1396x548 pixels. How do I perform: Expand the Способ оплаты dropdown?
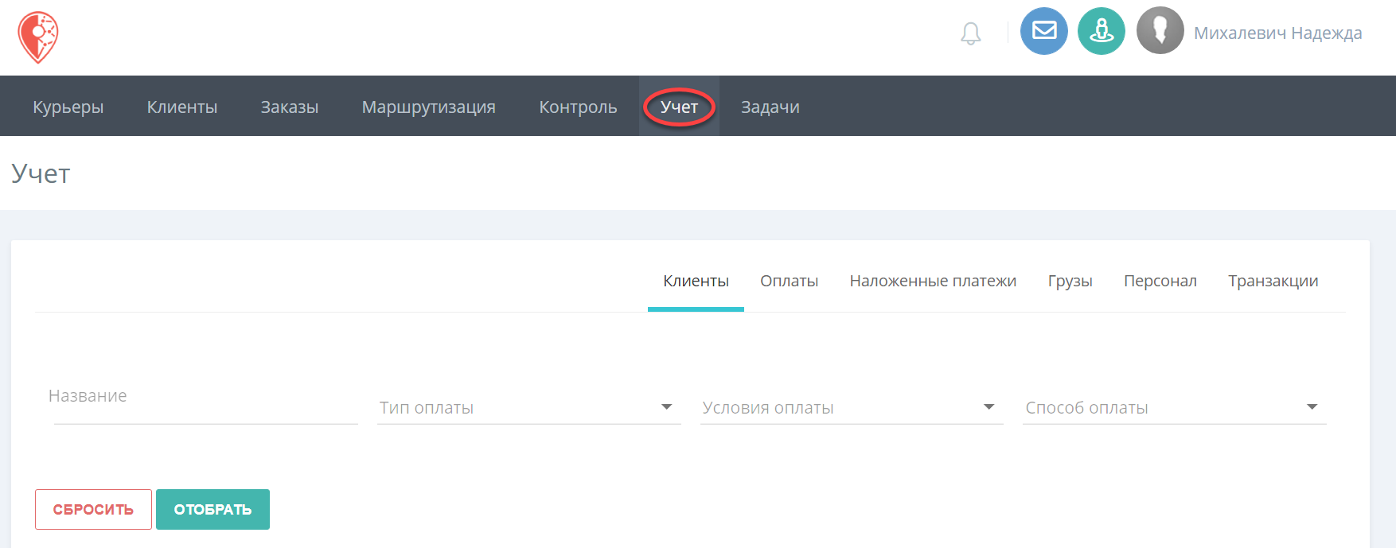[x=1175, y=407]
